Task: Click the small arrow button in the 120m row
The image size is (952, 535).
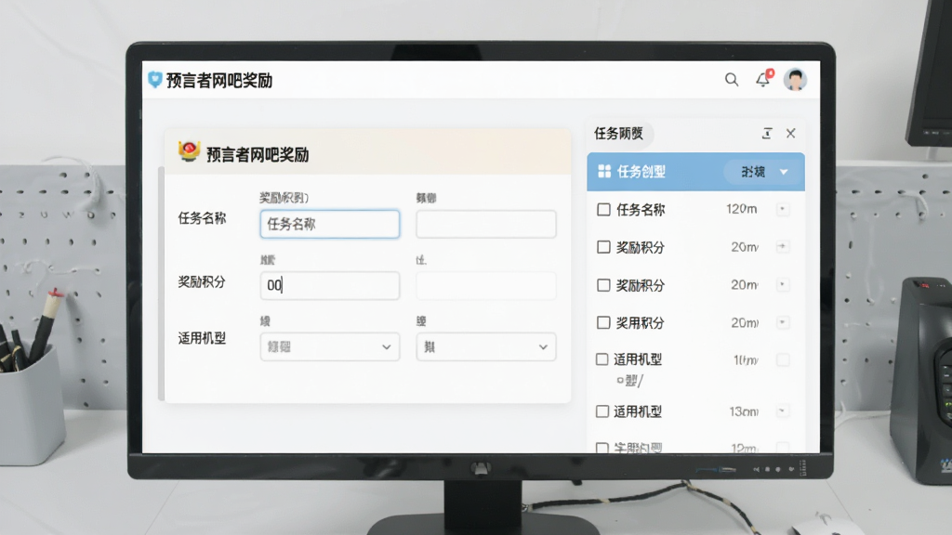Action: point(783,209)
